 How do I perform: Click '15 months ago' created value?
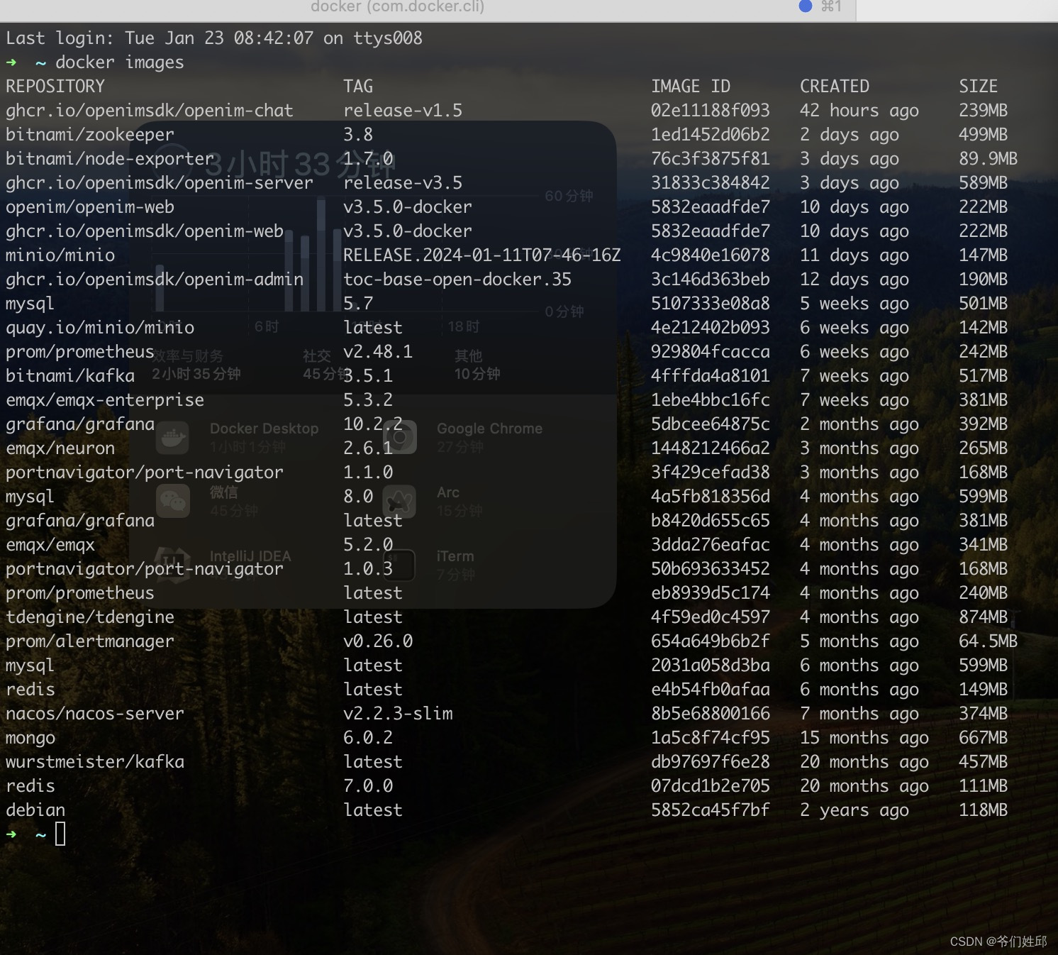tap(864, 738)
